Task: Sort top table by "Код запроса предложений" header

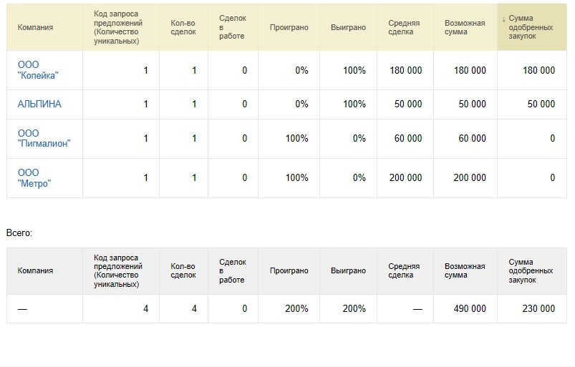Action: pos(118,27)
